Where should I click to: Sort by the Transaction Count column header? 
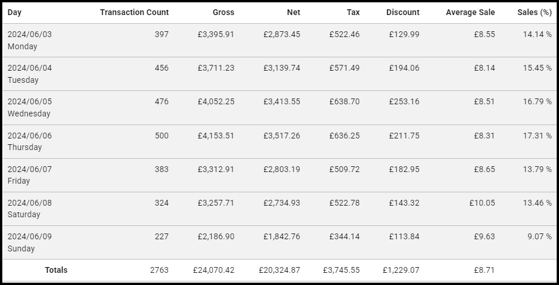coord(134,12)
